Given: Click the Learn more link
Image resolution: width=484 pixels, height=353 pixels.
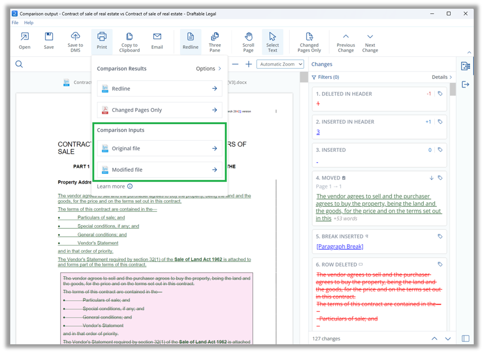Looking at the screenshot, I should (111, 186).
